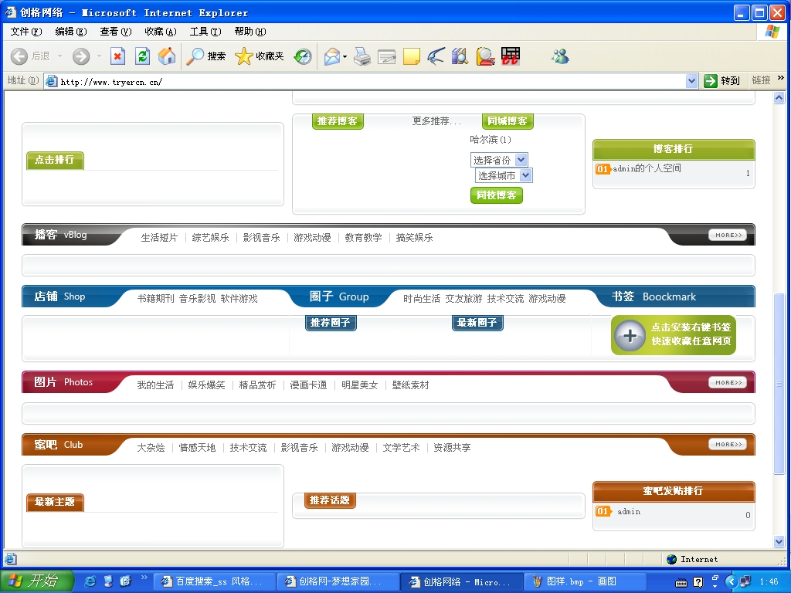The height and width of the screenshot is (593, 791).
Task: Switch to 百度搜索 taskbar window
Action: point(213,581)
